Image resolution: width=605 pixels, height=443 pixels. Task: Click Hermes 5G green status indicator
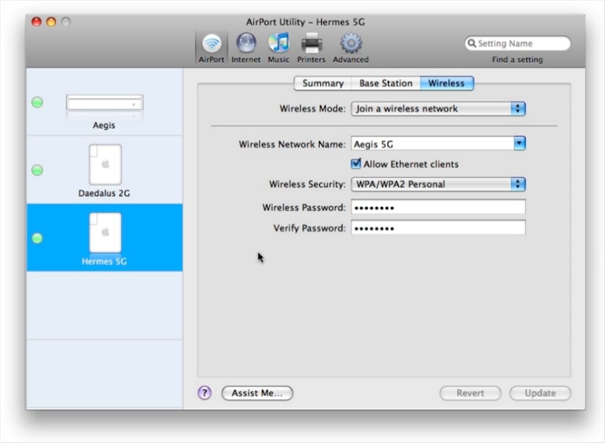click(x=37, y=239)
